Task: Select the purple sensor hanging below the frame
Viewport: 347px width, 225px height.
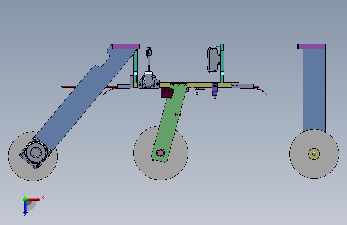Action: (x=215, y=90)
